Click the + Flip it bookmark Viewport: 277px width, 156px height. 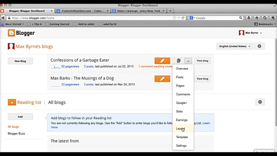pyautogui.click(x=35, y=24)
